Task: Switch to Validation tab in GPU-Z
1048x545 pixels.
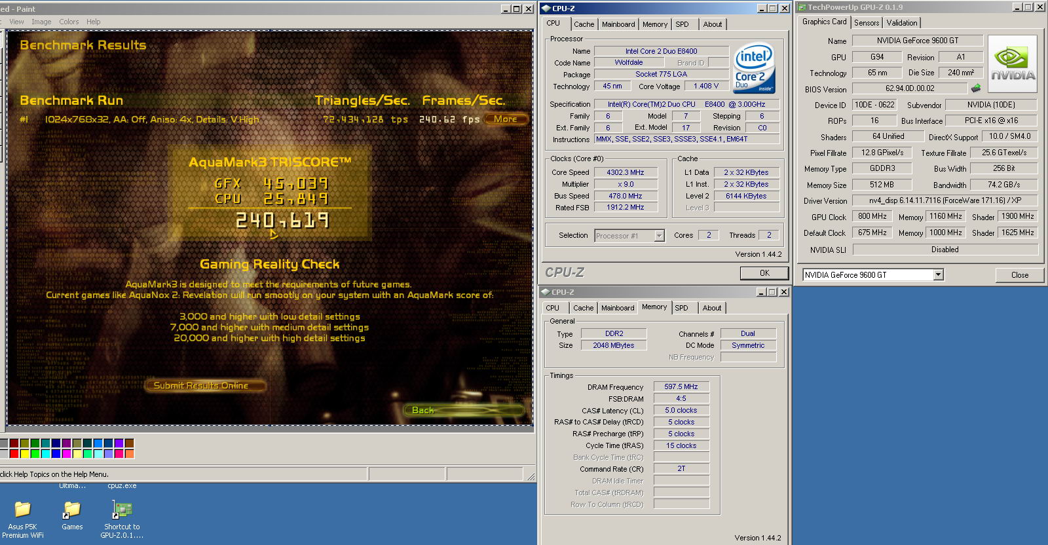Action: (902, 23)
